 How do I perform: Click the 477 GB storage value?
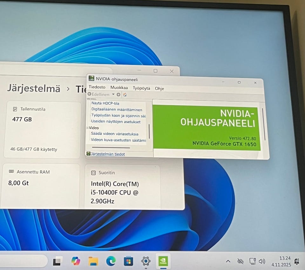(x=22, y=119)
